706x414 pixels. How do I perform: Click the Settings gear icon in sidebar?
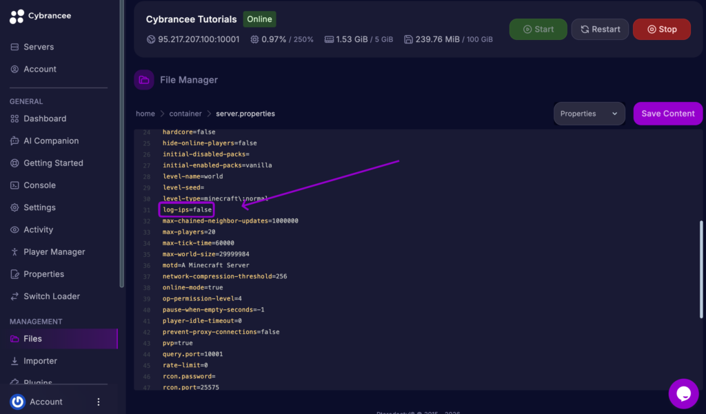tap(14, 207)
